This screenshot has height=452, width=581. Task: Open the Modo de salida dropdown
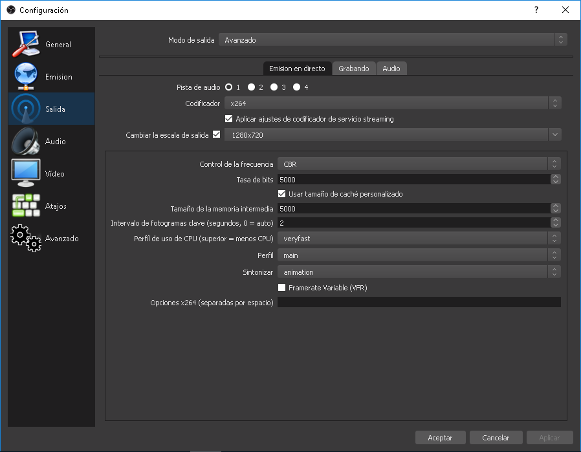tap(393, 39)
